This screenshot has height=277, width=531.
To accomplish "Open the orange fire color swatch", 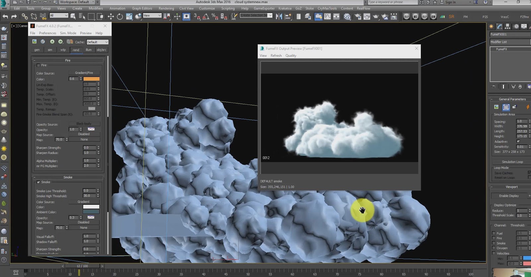I will pyautogui.click(x=91, y=79).
